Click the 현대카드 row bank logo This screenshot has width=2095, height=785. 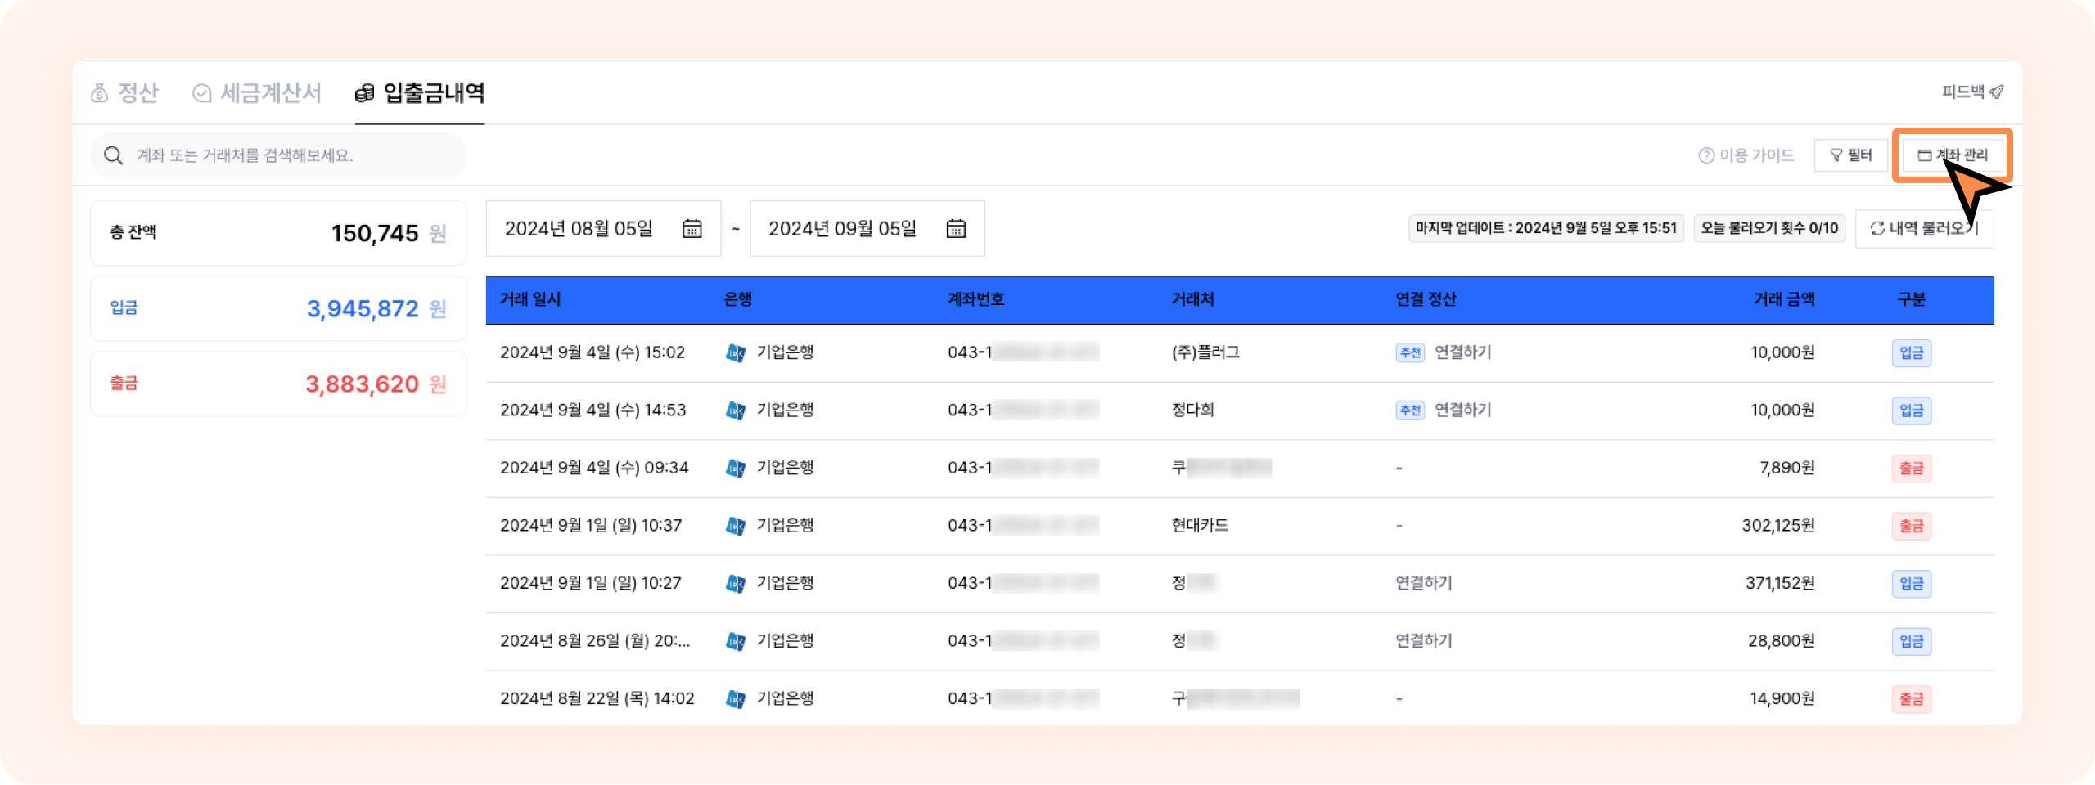(x=735, y=526)
